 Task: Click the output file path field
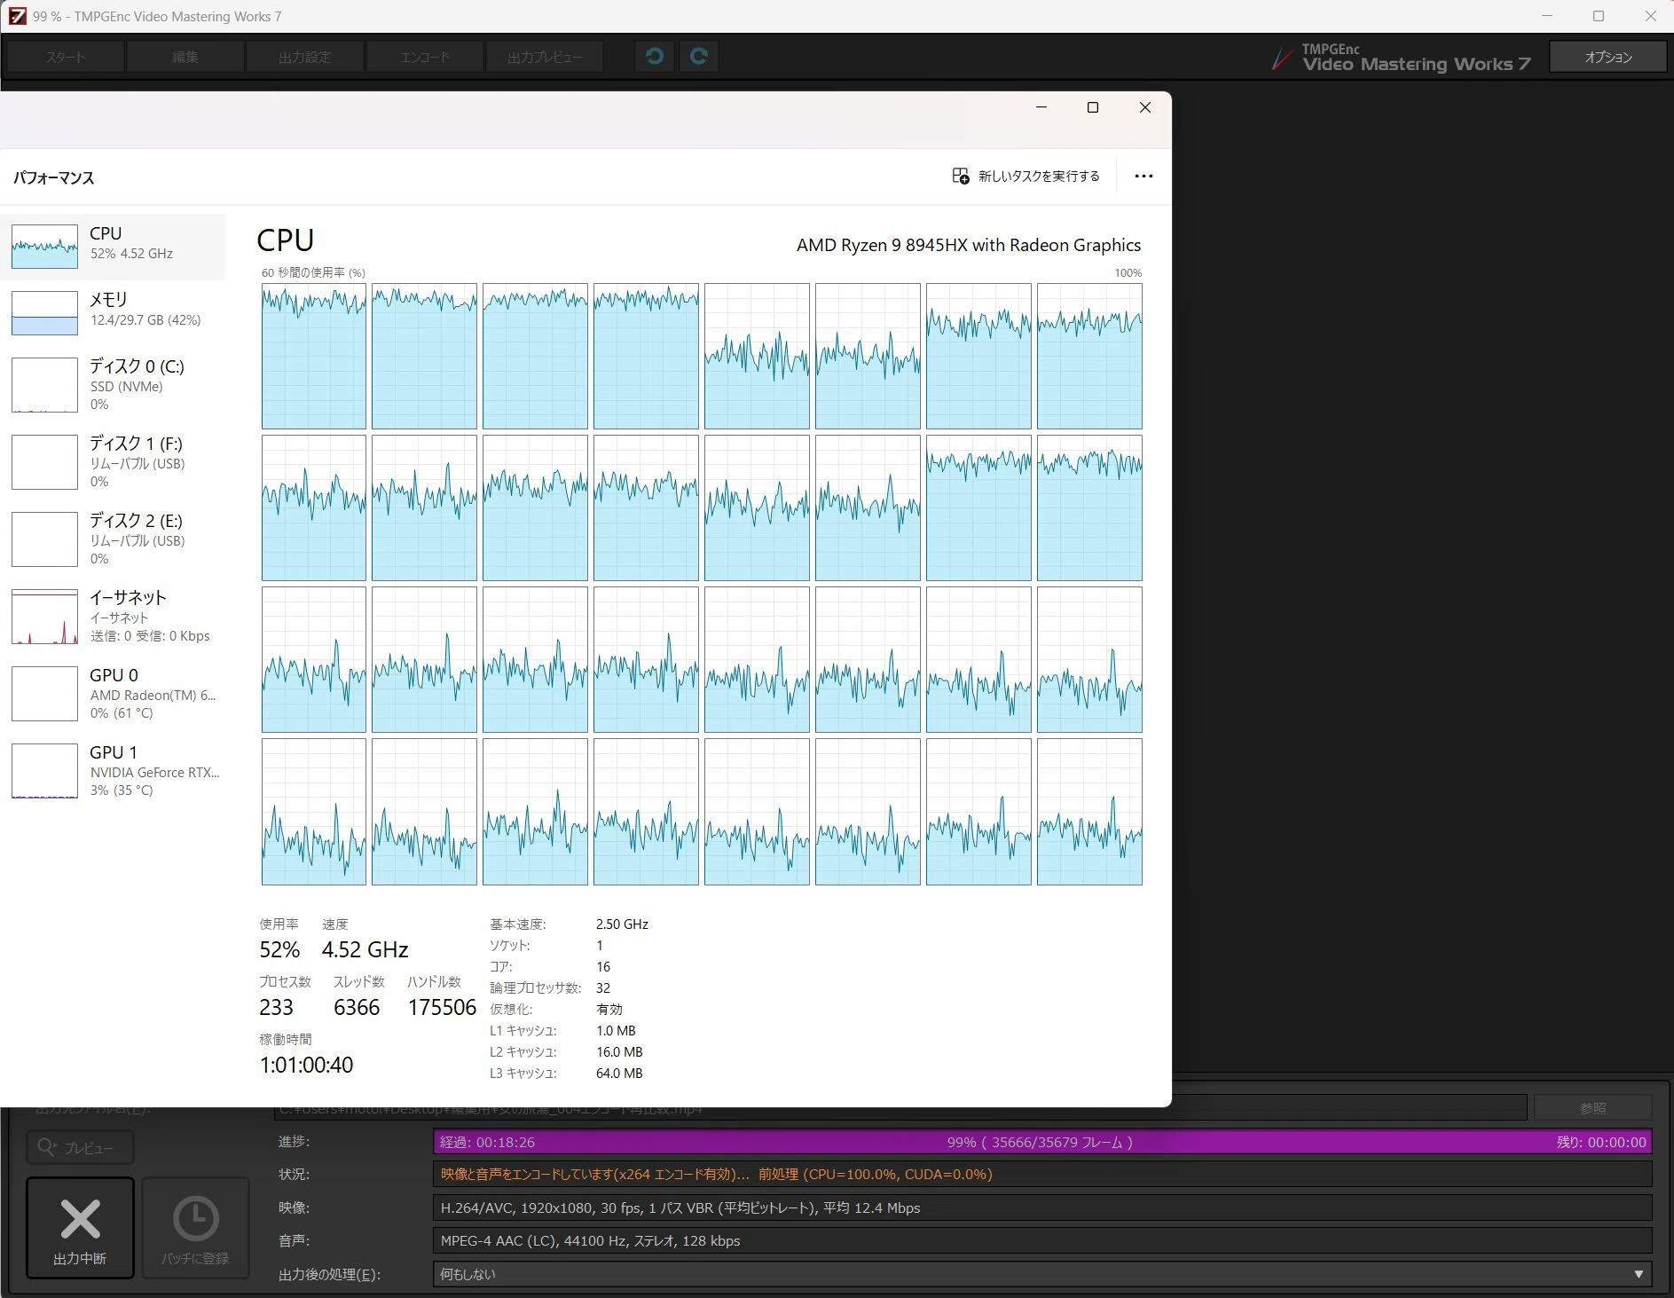pyautogui.click(x=900, y=1108)
